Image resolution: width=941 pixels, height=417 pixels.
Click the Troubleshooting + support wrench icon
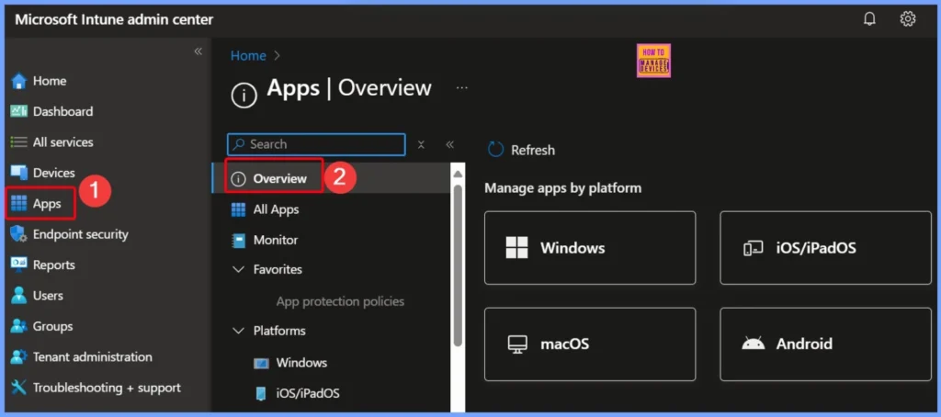[x=19, y=388]
